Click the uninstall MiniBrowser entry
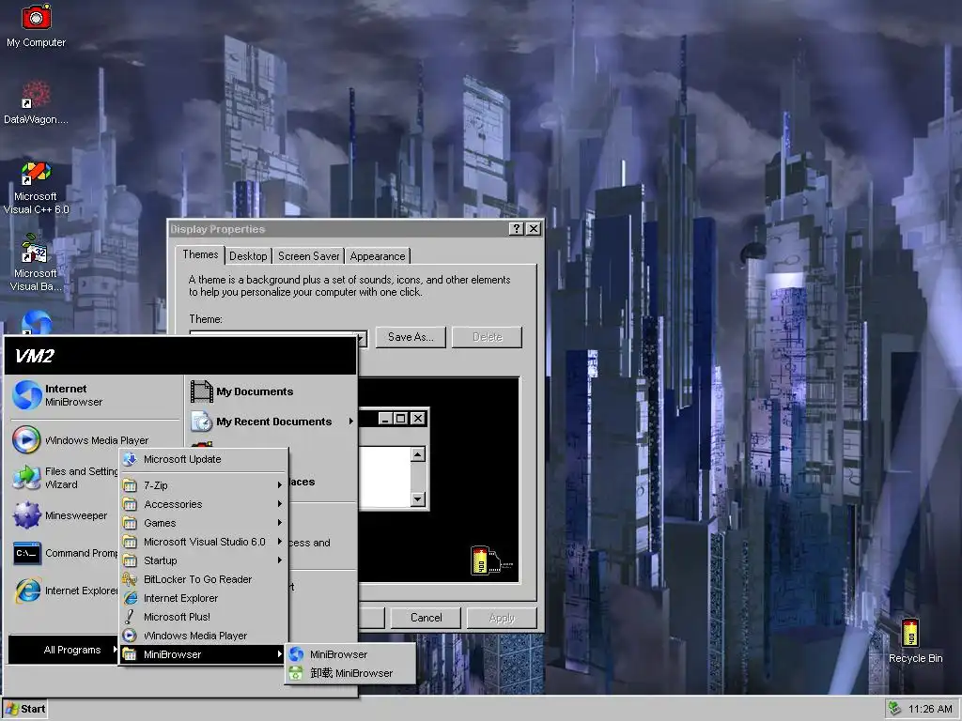The image size is (962, 721). (350, 673)
